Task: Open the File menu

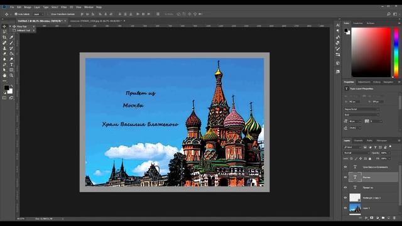Action: (12, 7)
